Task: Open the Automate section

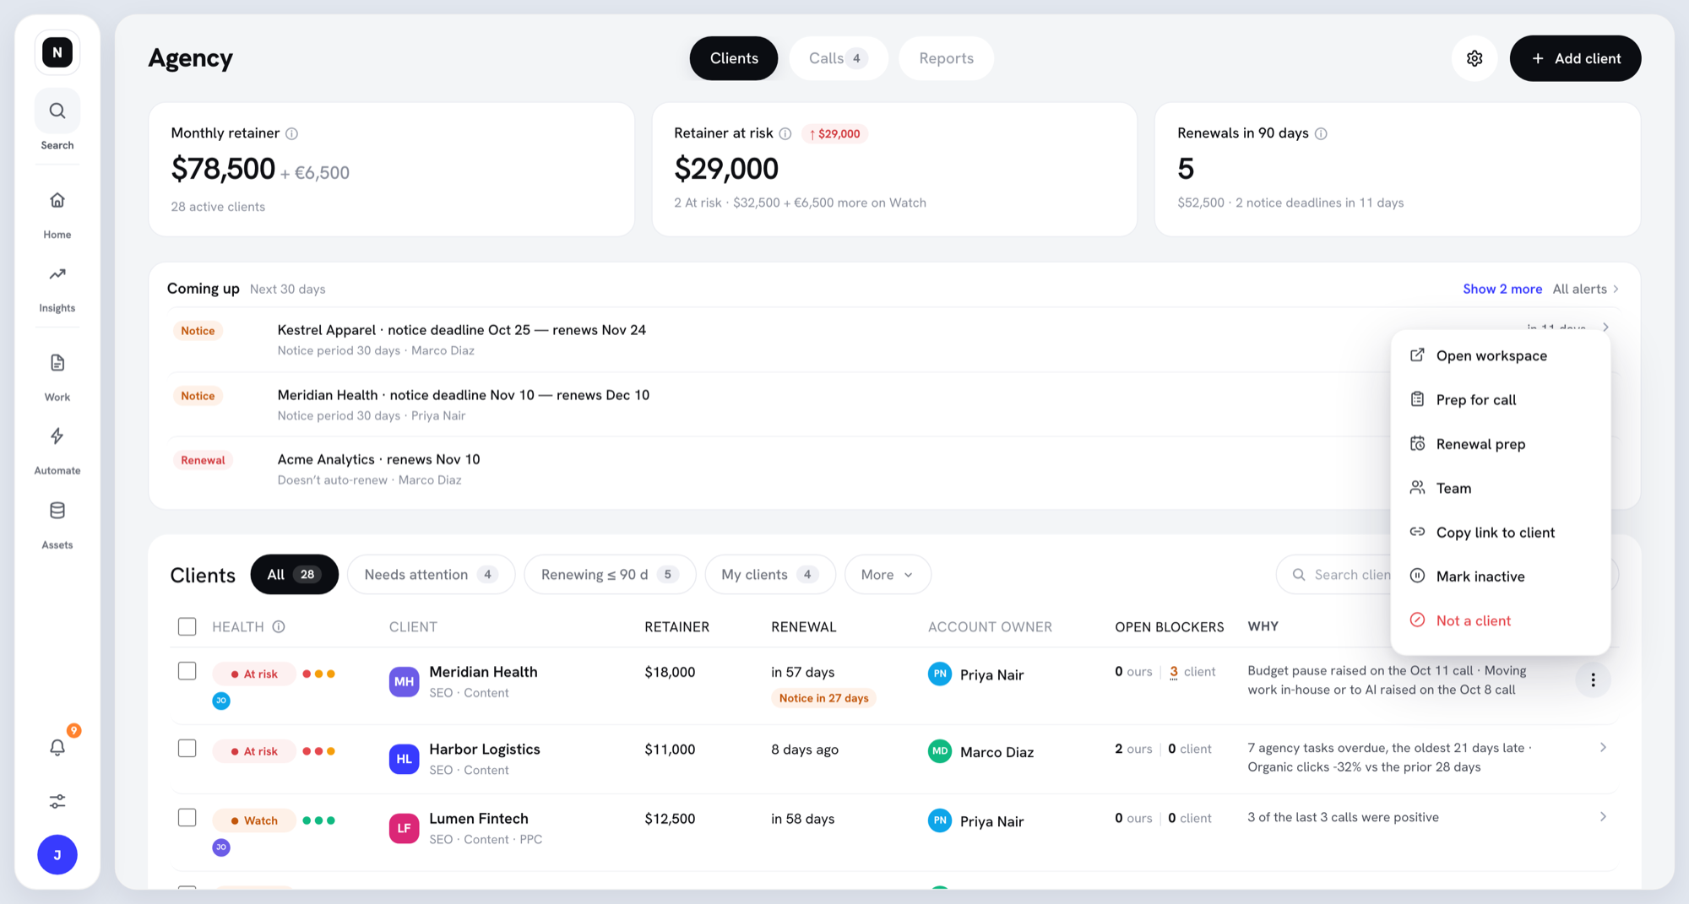Action: point(57,451)
